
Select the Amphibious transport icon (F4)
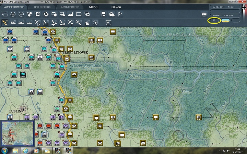pyautogui.click(x=29, y=23)
